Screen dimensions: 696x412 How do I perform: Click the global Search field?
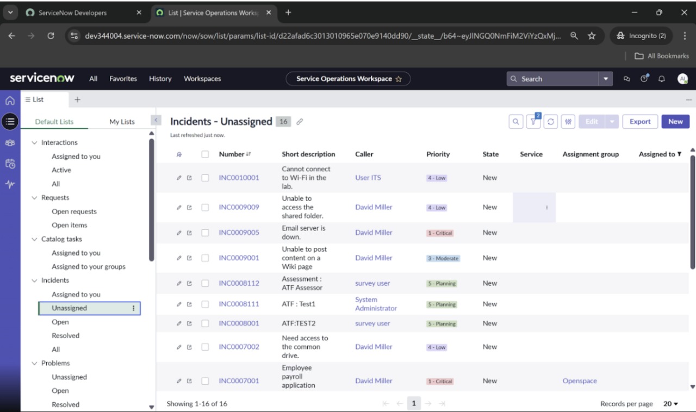tap(553, 79)
